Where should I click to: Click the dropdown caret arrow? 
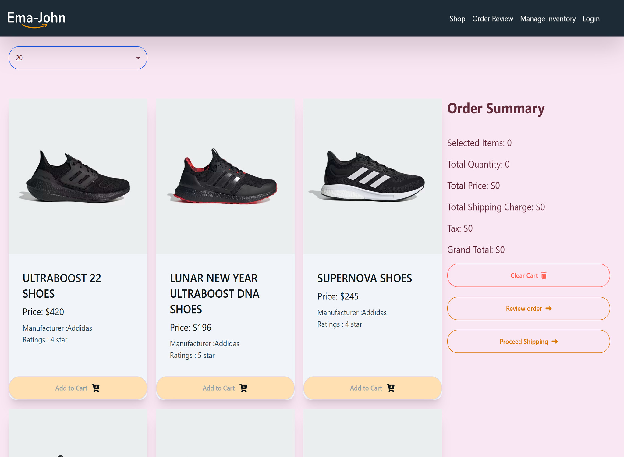[138, 58]
